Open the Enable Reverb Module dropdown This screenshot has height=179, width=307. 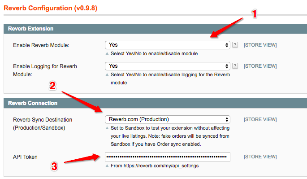pyautogui.click(x=168, y=45)
